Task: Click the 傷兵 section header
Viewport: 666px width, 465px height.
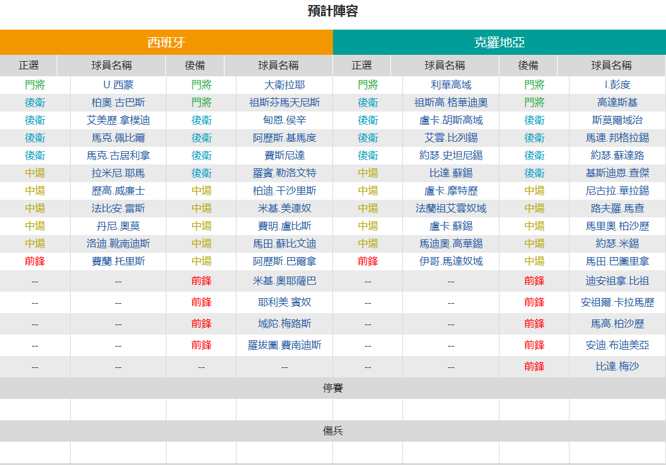Action: [x=333, y=431]
